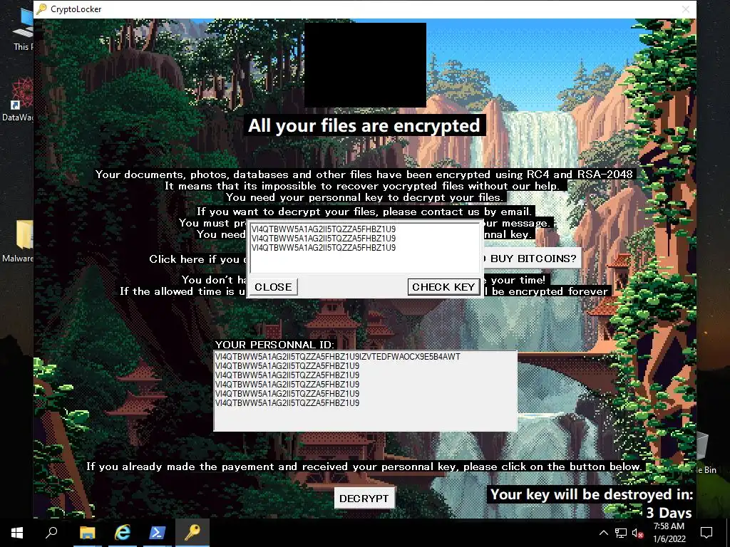Screen dimensions: 730x547
Task: Click the 'If you already made the payement' line
Action: pos(364,467)
